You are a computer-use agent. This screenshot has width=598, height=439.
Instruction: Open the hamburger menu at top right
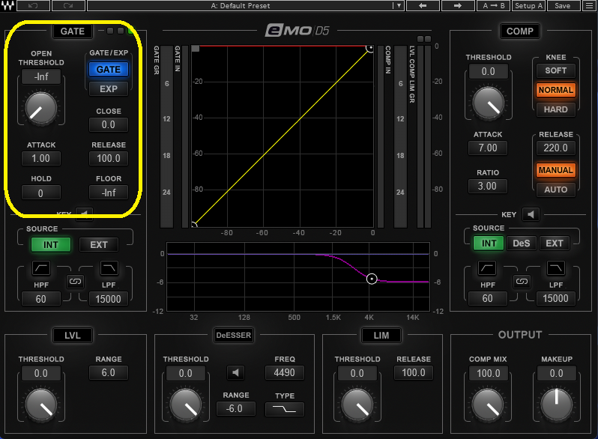click(589, 6)
